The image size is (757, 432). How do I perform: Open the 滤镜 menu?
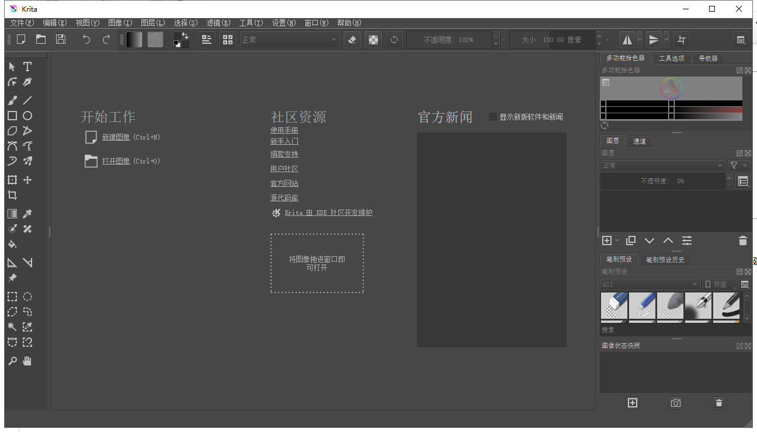click(218, 23)
